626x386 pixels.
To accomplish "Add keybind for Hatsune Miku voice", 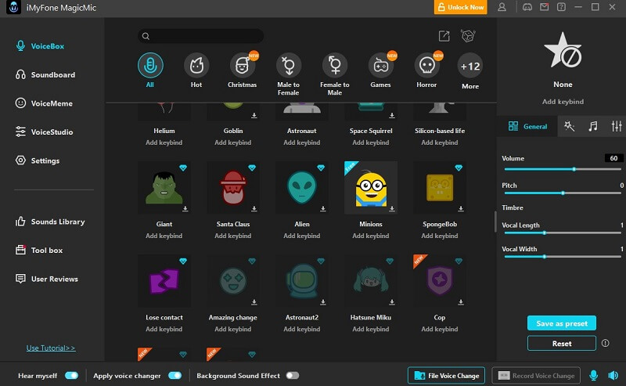I will coord(371,330).
